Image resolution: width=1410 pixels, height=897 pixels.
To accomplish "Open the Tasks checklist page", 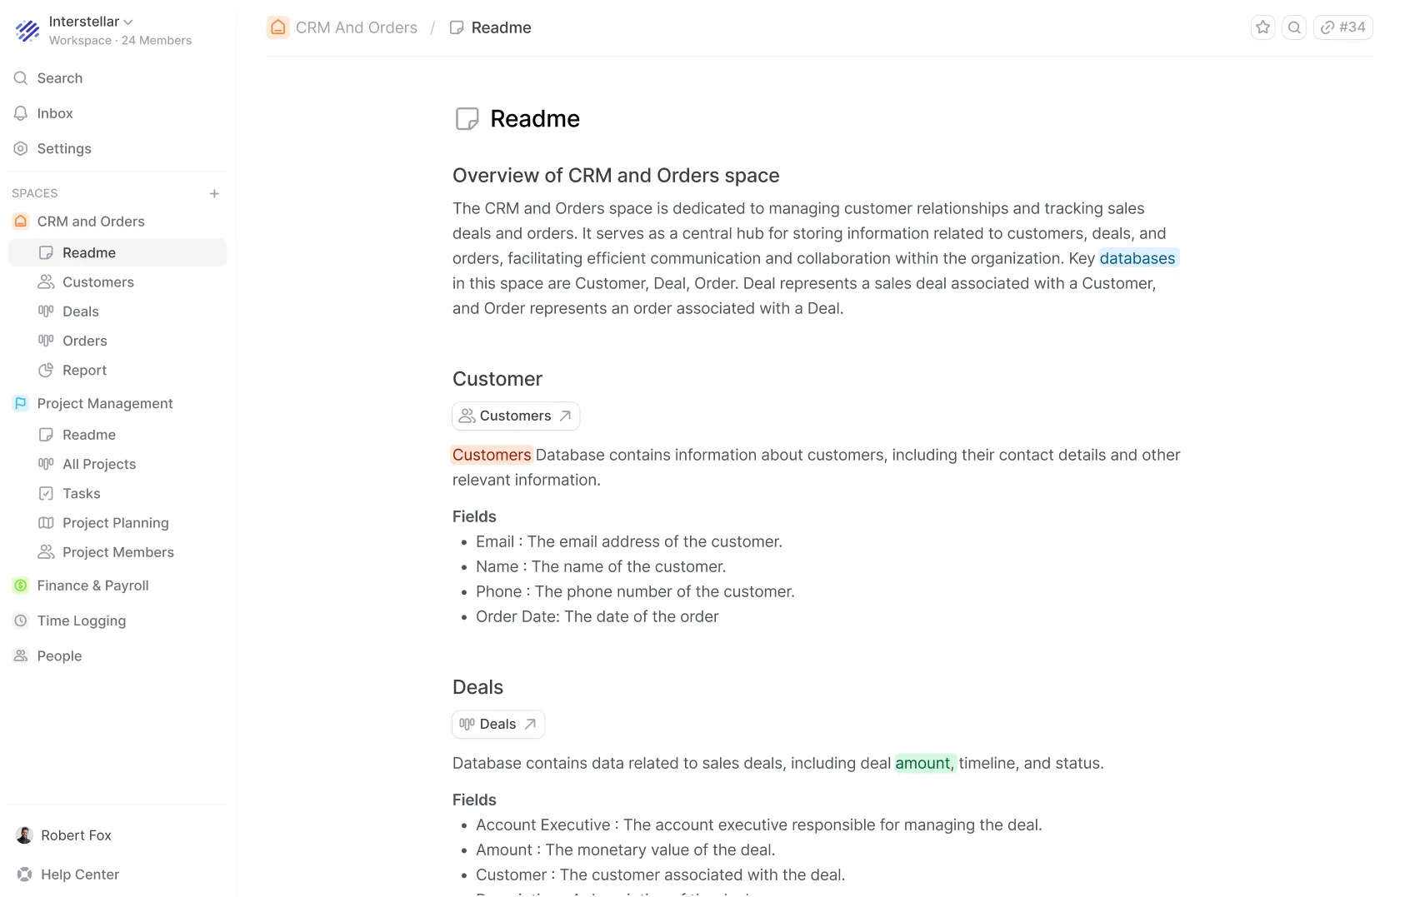I will (x=81, y=493).
